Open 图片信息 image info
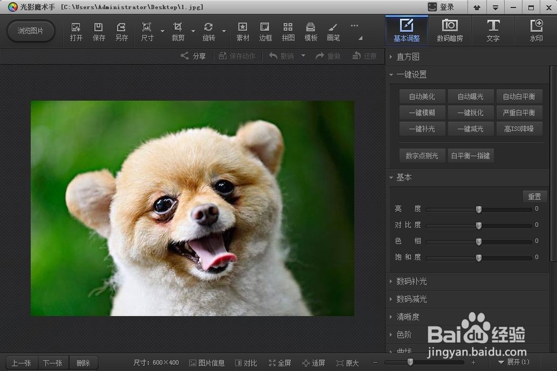 pos(207,363)
